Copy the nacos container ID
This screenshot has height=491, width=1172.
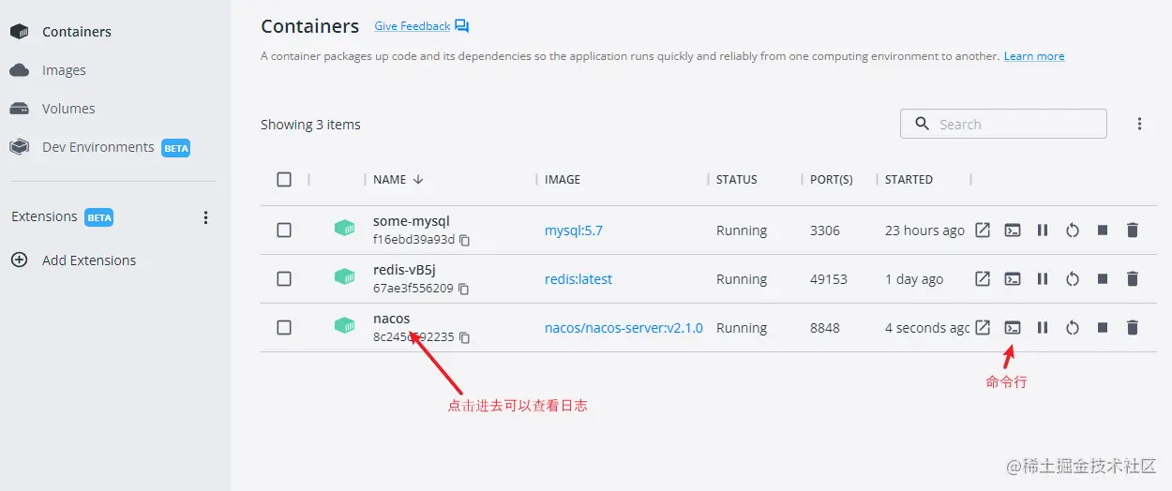464,337
